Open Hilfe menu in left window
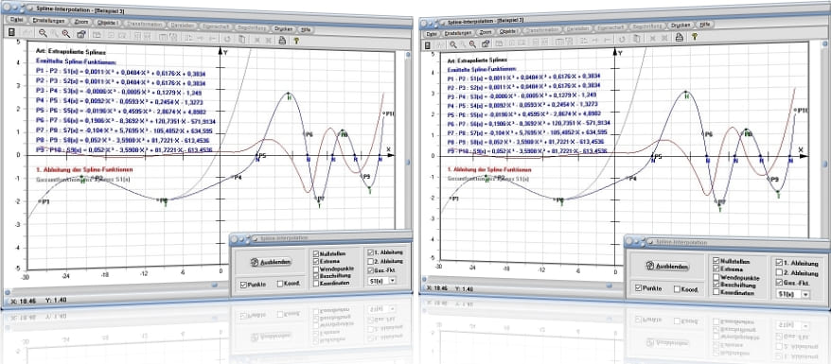This screenshot has height=364, width=831. 306,29
